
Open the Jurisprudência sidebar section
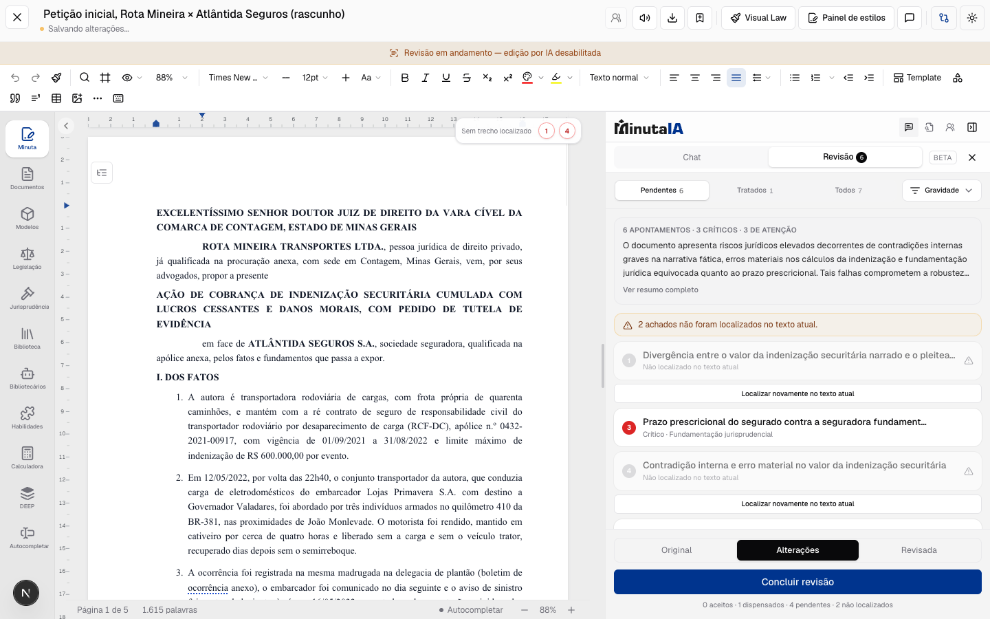click(27, 298)
